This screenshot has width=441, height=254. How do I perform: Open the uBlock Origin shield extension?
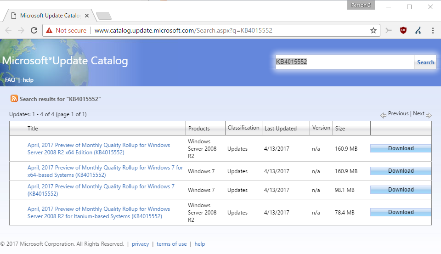(403, 30)
